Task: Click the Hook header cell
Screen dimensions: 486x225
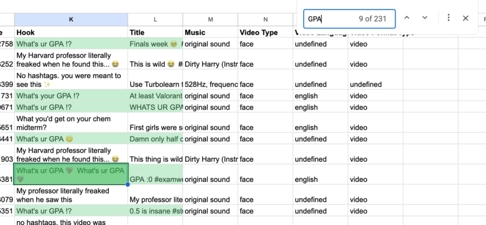Action: click(71, 33)
